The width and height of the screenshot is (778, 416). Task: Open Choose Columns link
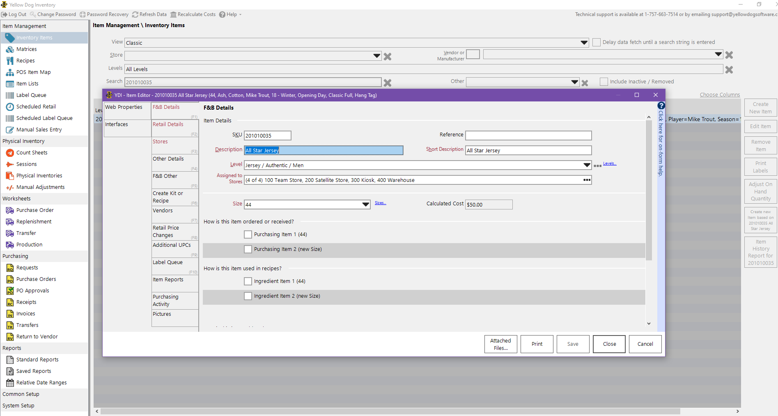click(720, 94)
